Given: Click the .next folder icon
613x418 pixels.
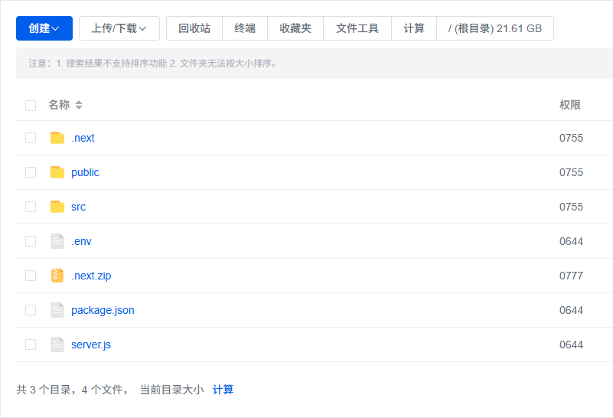Looking at the screenshot, I should [x=57, y=138].
